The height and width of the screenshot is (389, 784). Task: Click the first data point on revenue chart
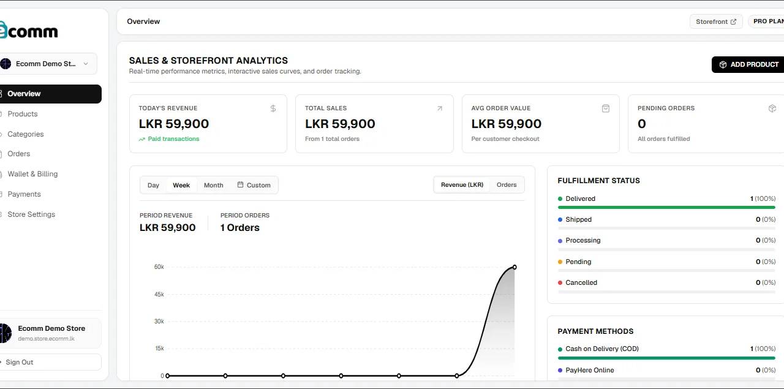click(168, 376)
